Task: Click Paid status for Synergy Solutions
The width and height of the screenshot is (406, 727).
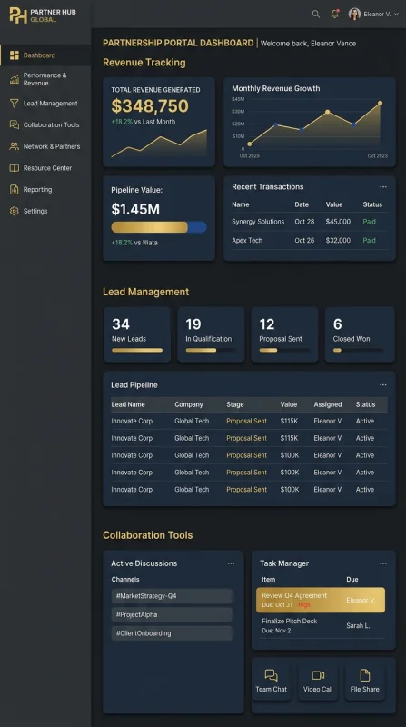Action: point(369,222)
